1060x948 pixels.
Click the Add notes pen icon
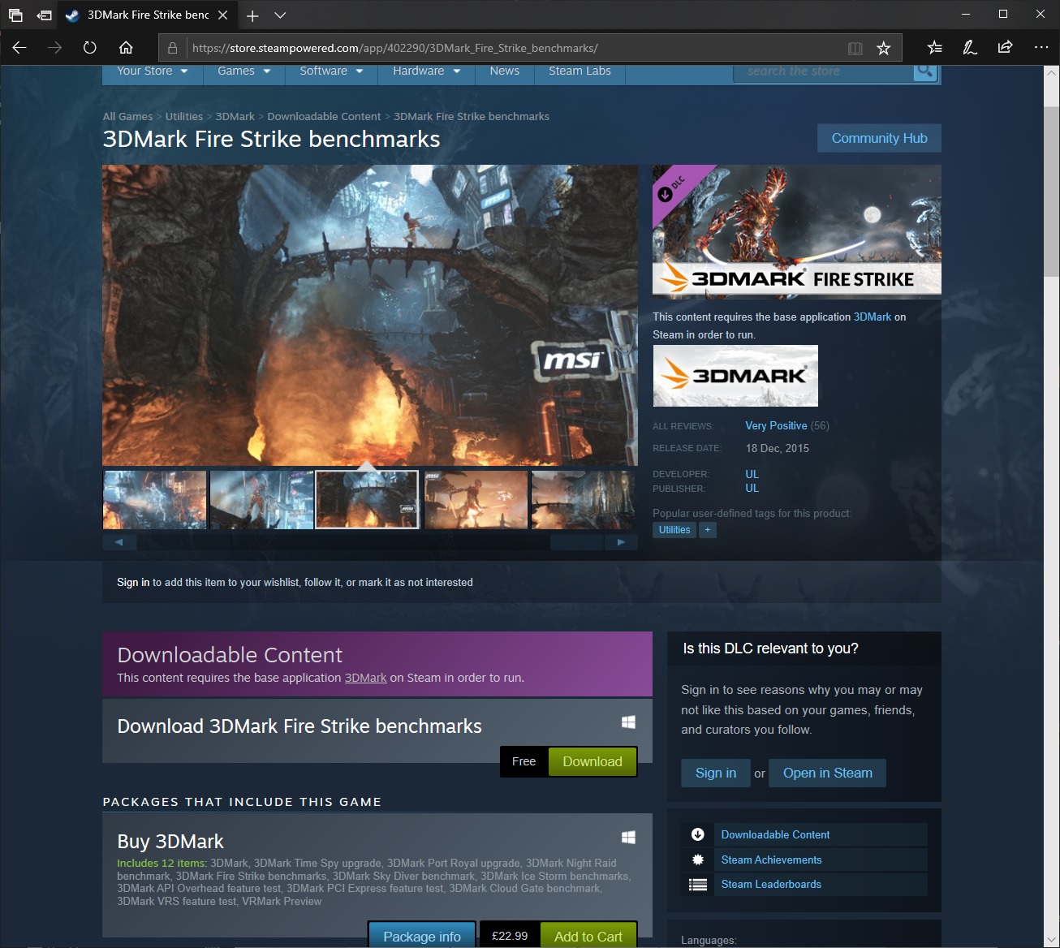coord(970,48)
